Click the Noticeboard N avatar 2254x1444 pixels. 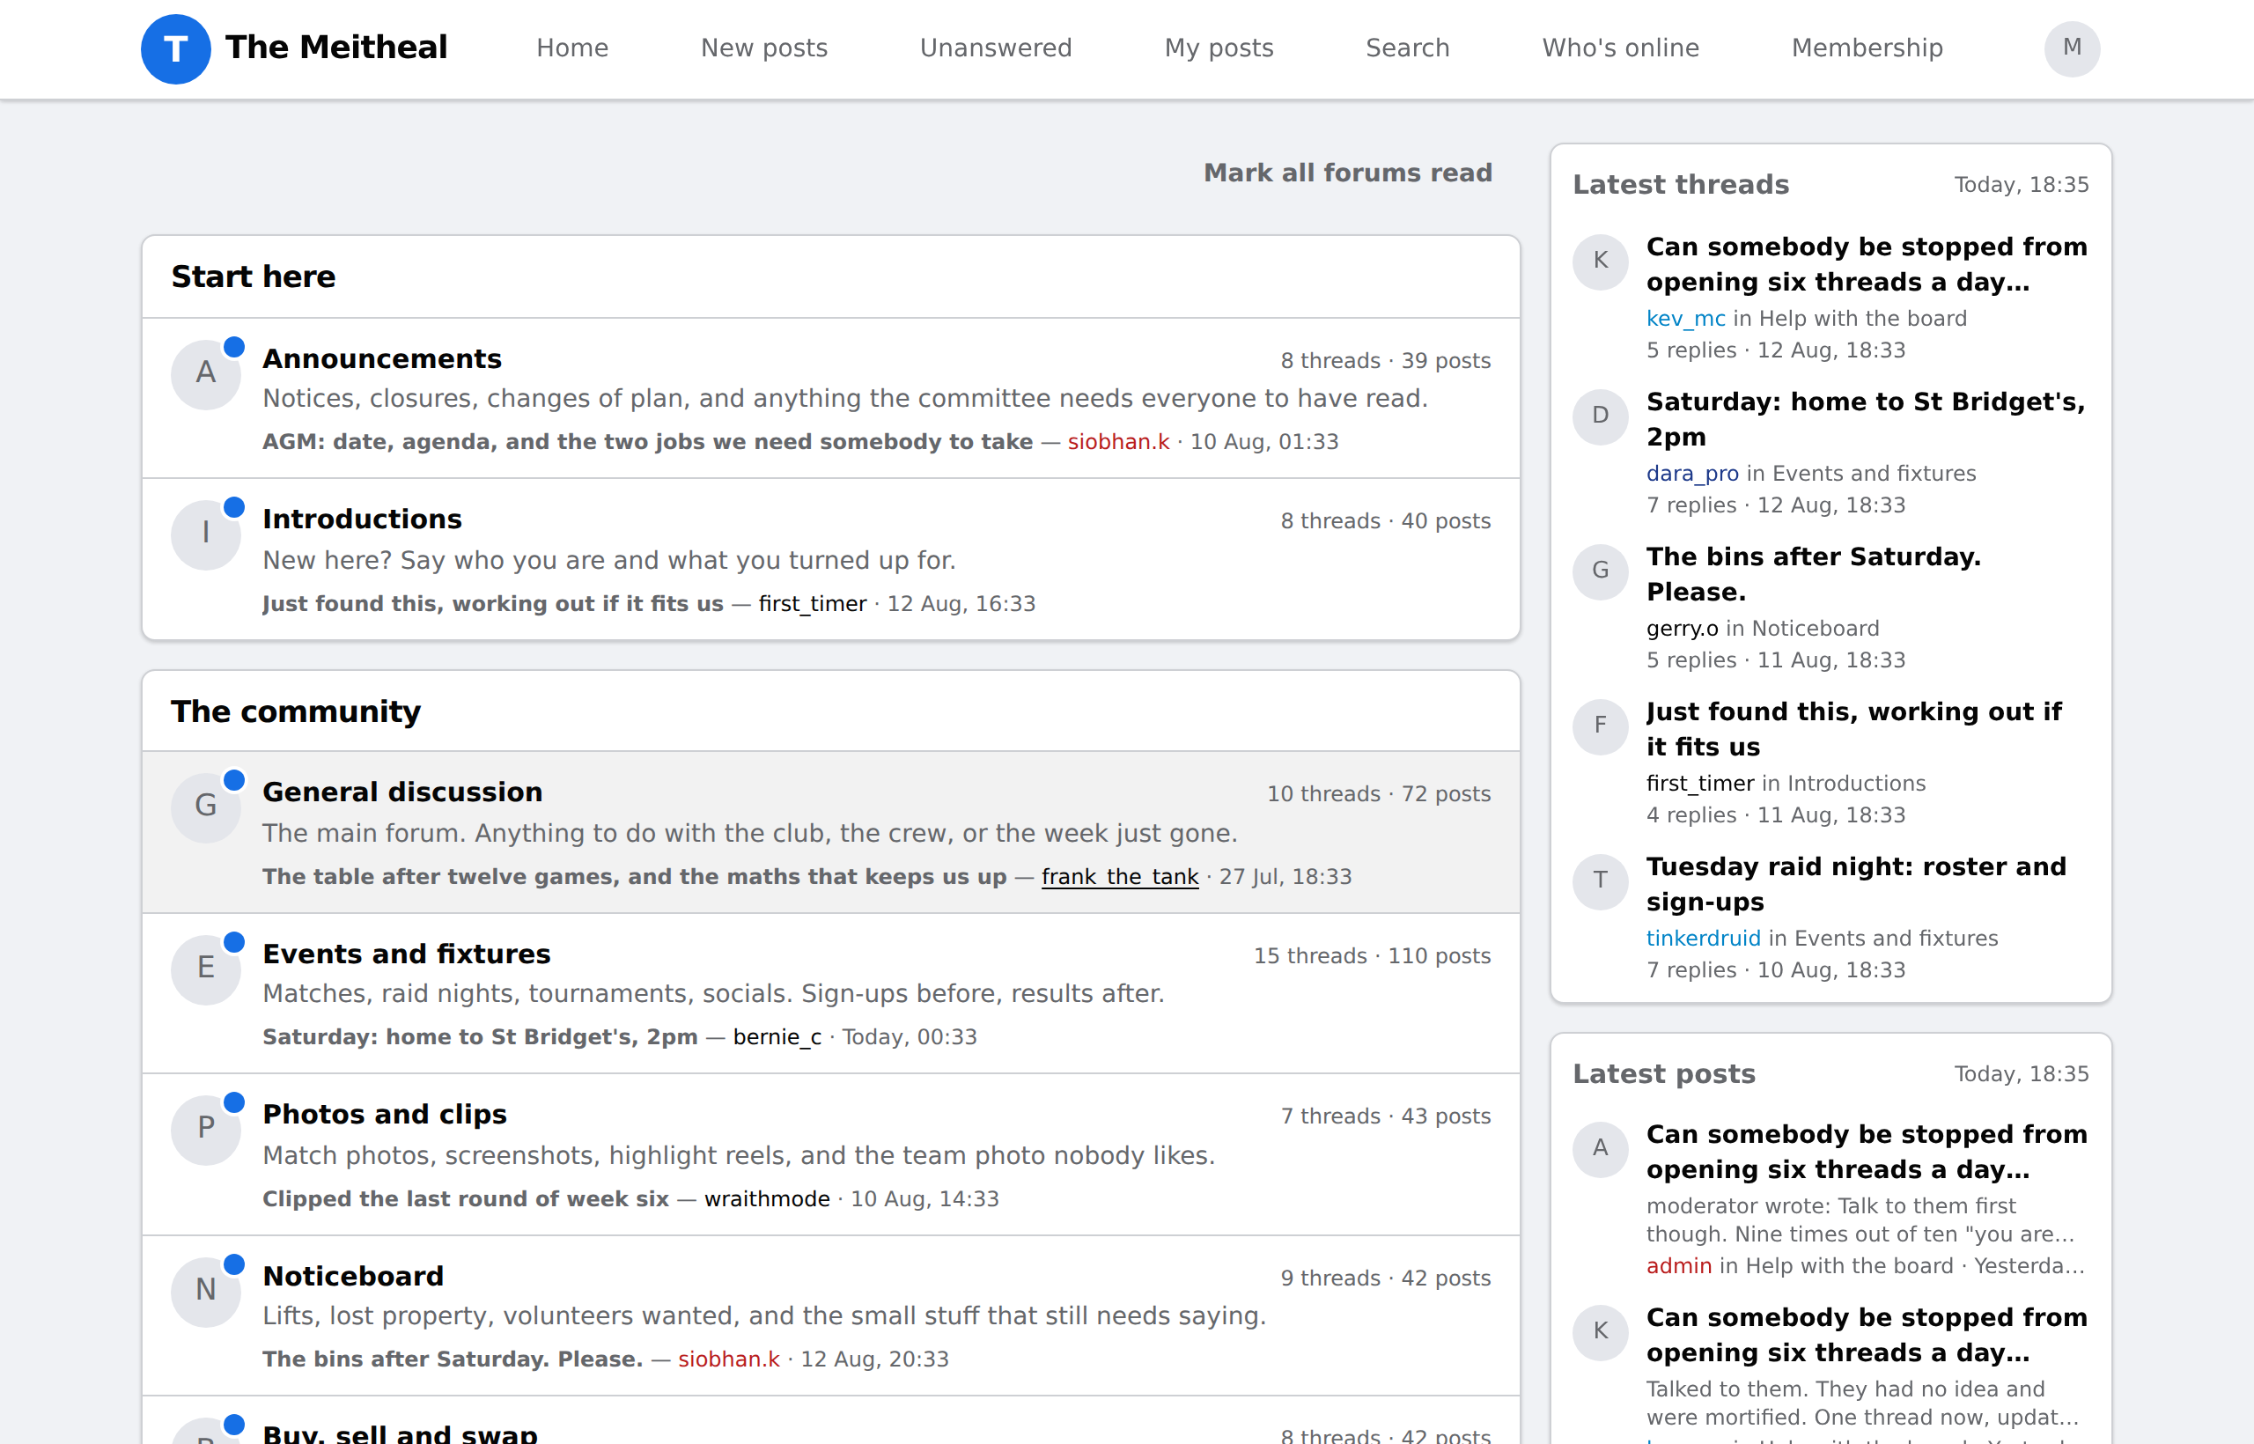click(206, 1292)
